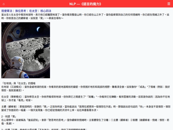Click the paragraph starting 在地球（沉浸模式）
173x130 pixels.
tap(86, 89)
